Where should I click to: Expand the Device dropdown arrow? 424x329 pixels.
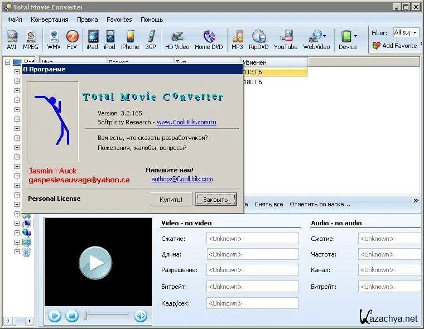tap(355, 36)
